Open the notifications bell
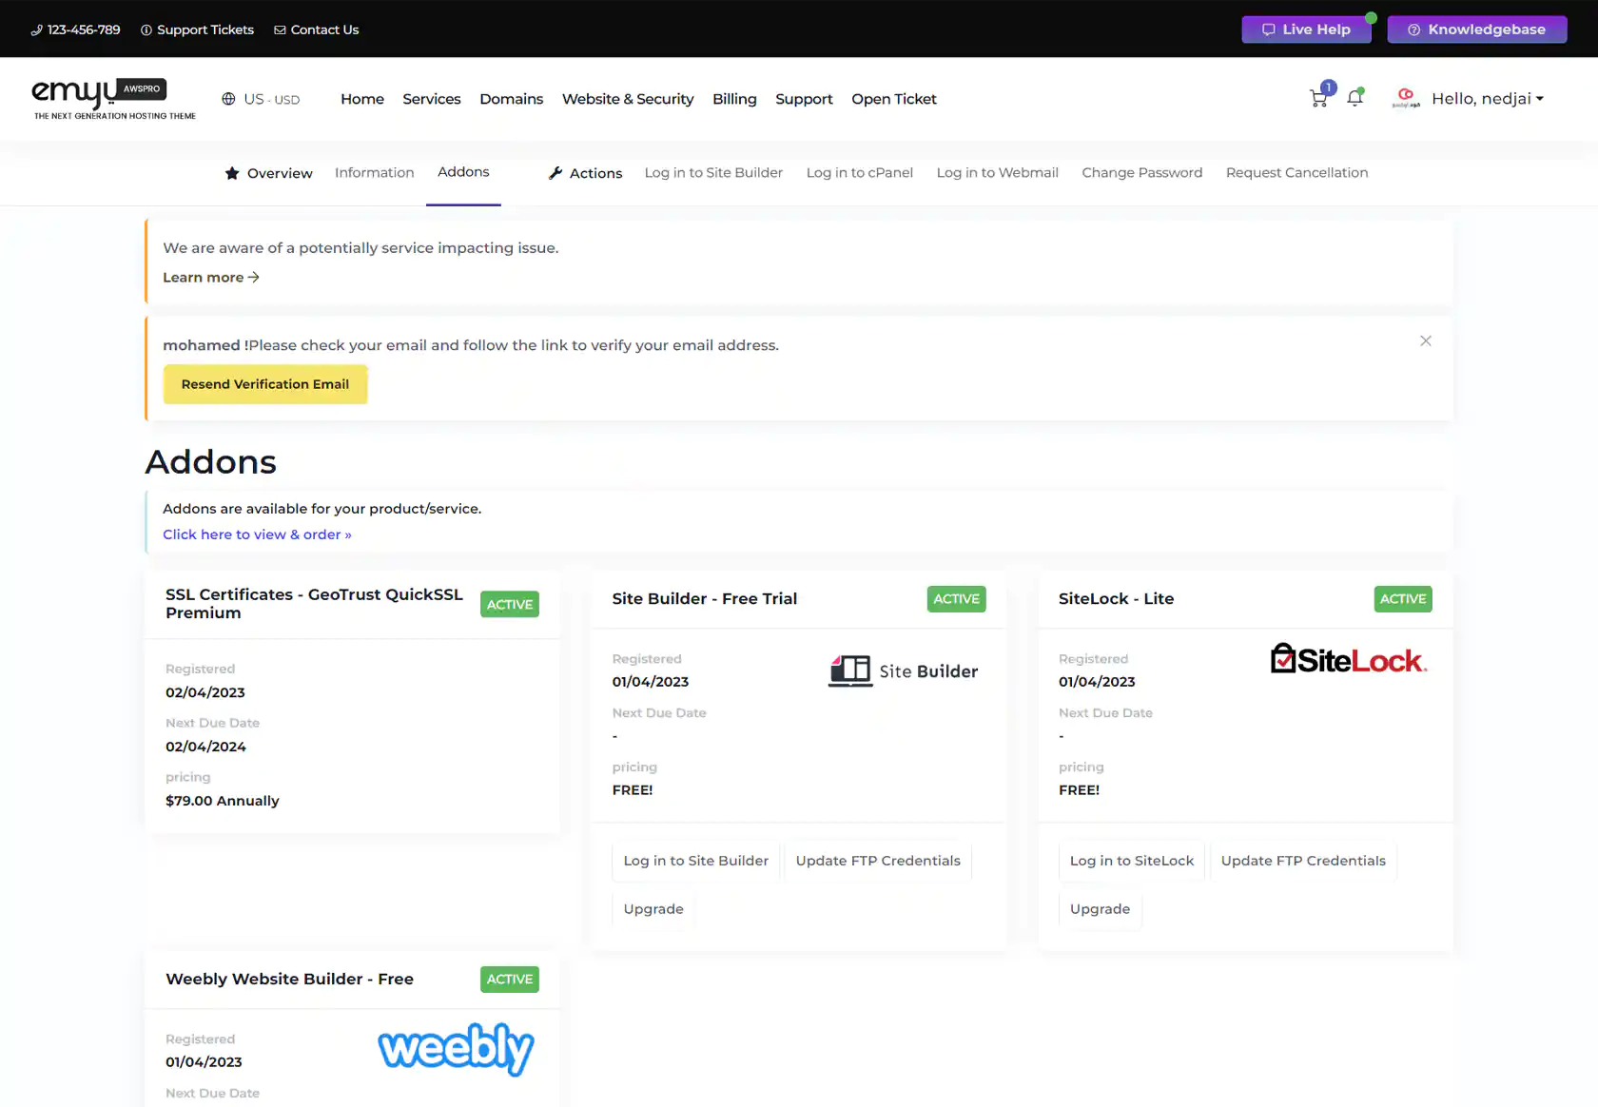 1355,98
